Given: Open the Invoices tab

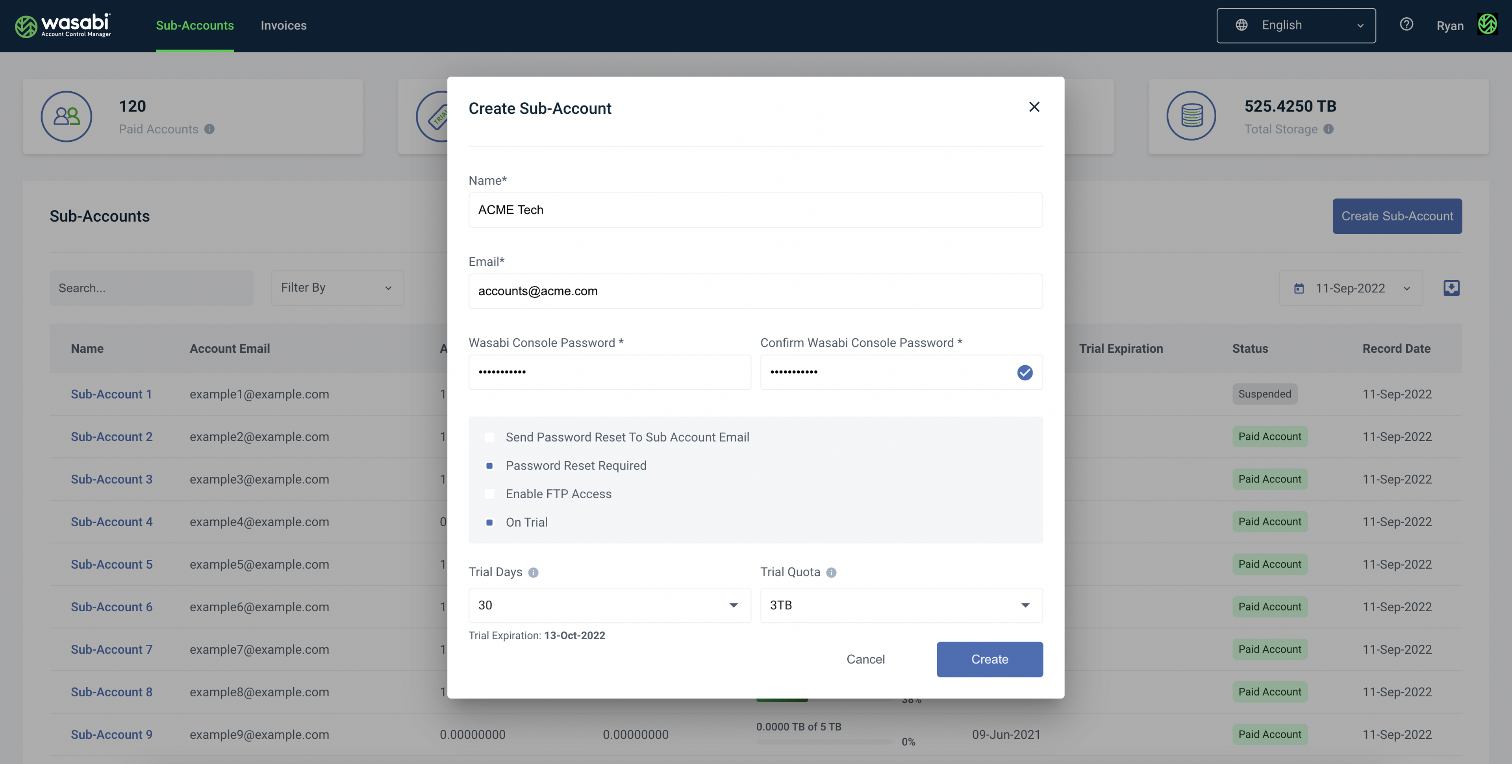Looking at the screenshot, I should (283, 25).
